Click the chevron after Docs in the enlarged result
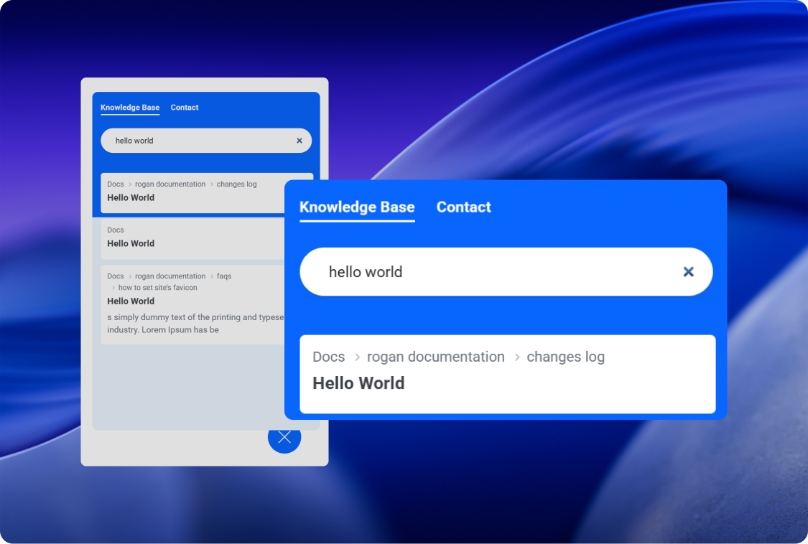This screenshot has width=808, height=544. tap(357, 357)
